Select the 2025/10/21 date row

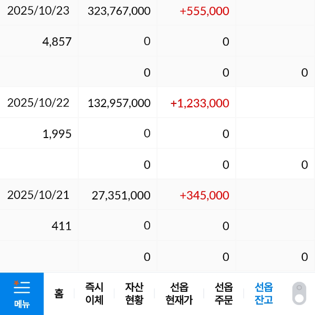click(x=38, y=195)
